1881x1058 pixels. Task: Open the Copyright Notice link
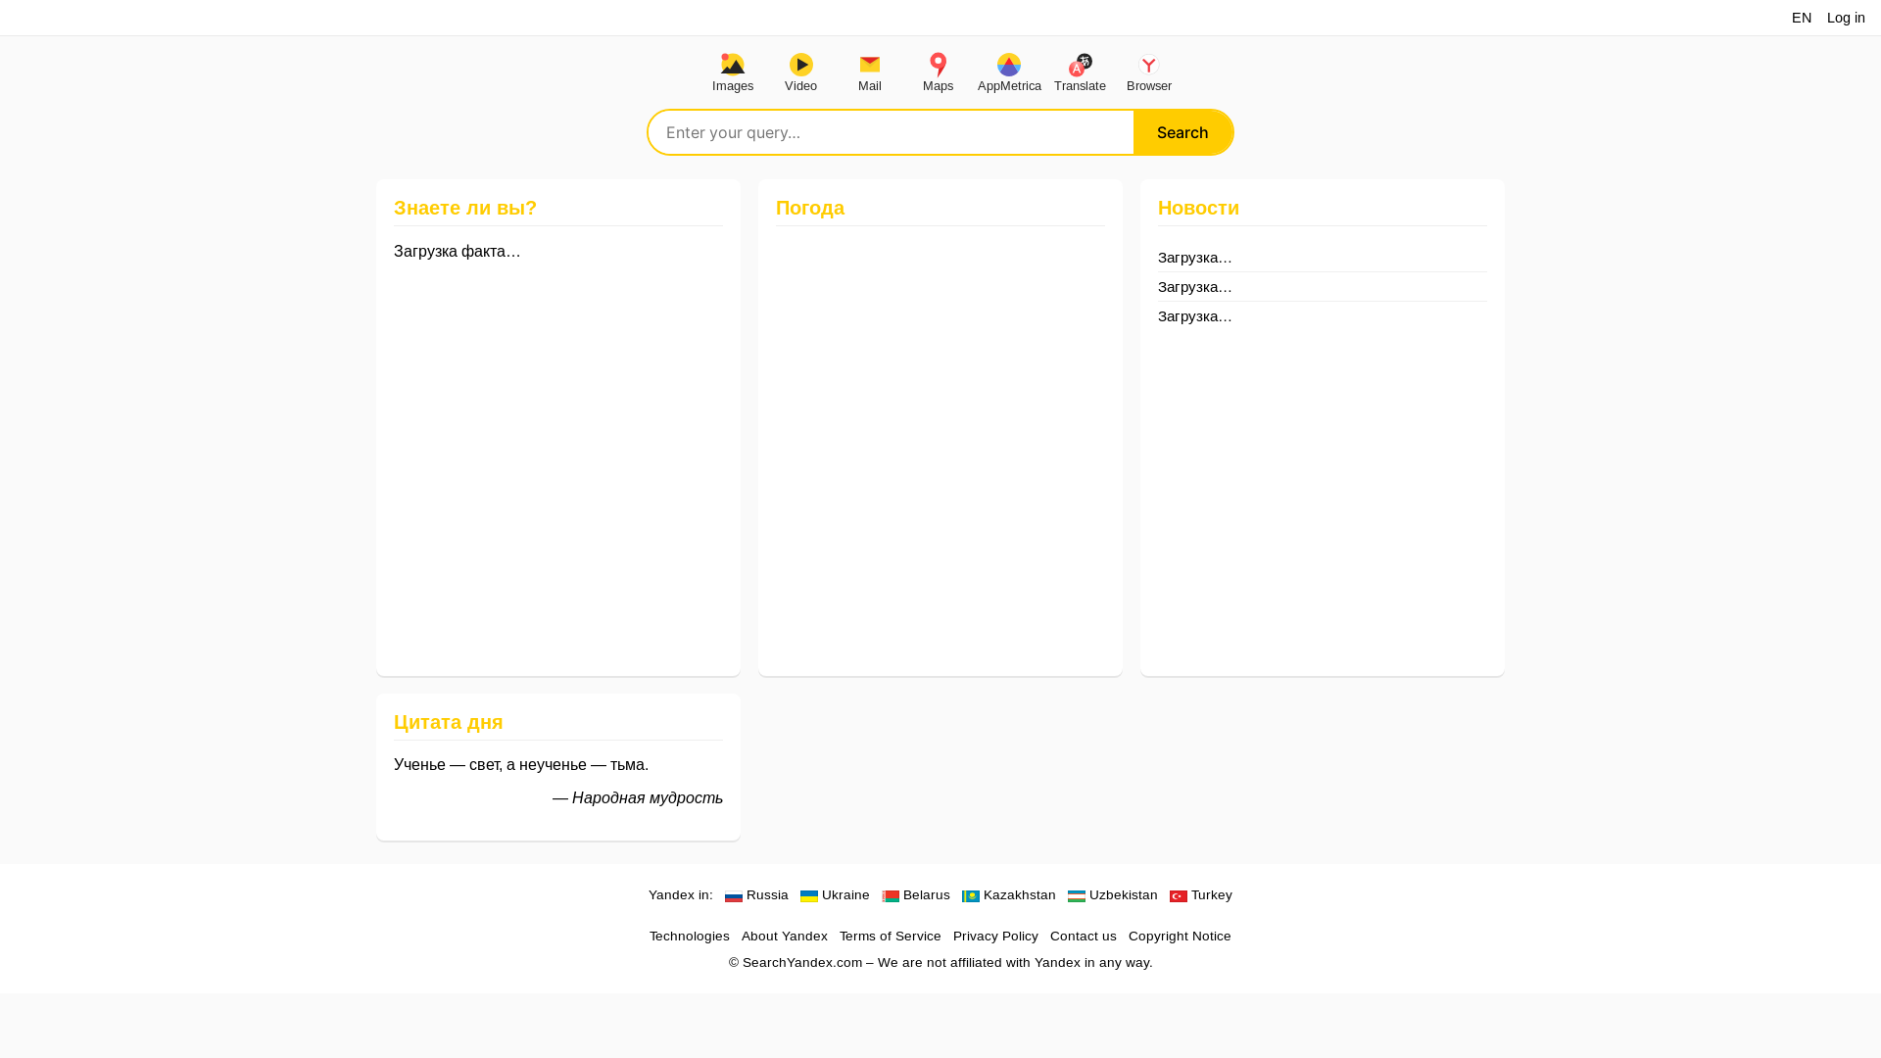(x=1180, y=937)
